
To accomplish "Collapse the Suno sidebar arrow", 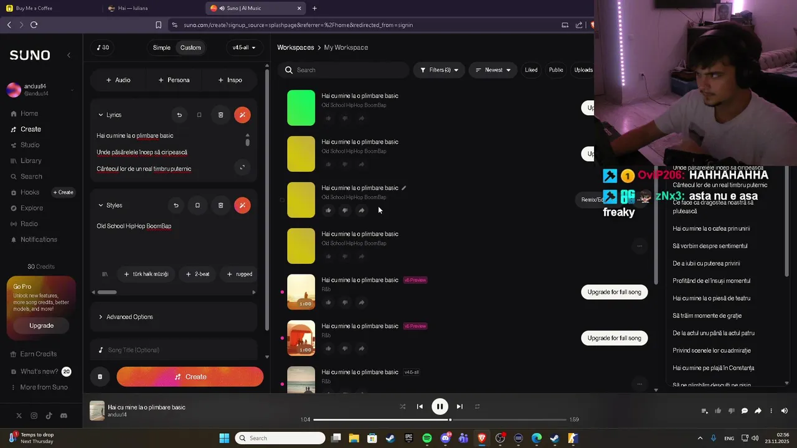I will pyautogui.click(x=68, y=55).
